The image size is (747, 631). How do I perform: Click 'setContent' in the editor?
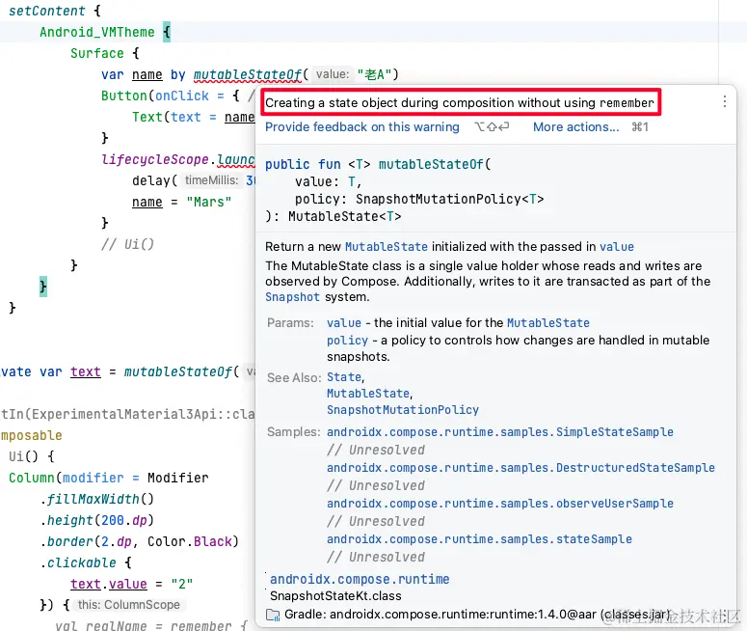pos(46,11)
